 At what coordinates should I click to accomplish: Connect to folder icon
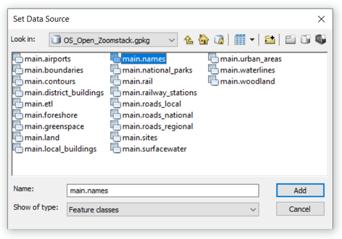[x=270, y=40]
